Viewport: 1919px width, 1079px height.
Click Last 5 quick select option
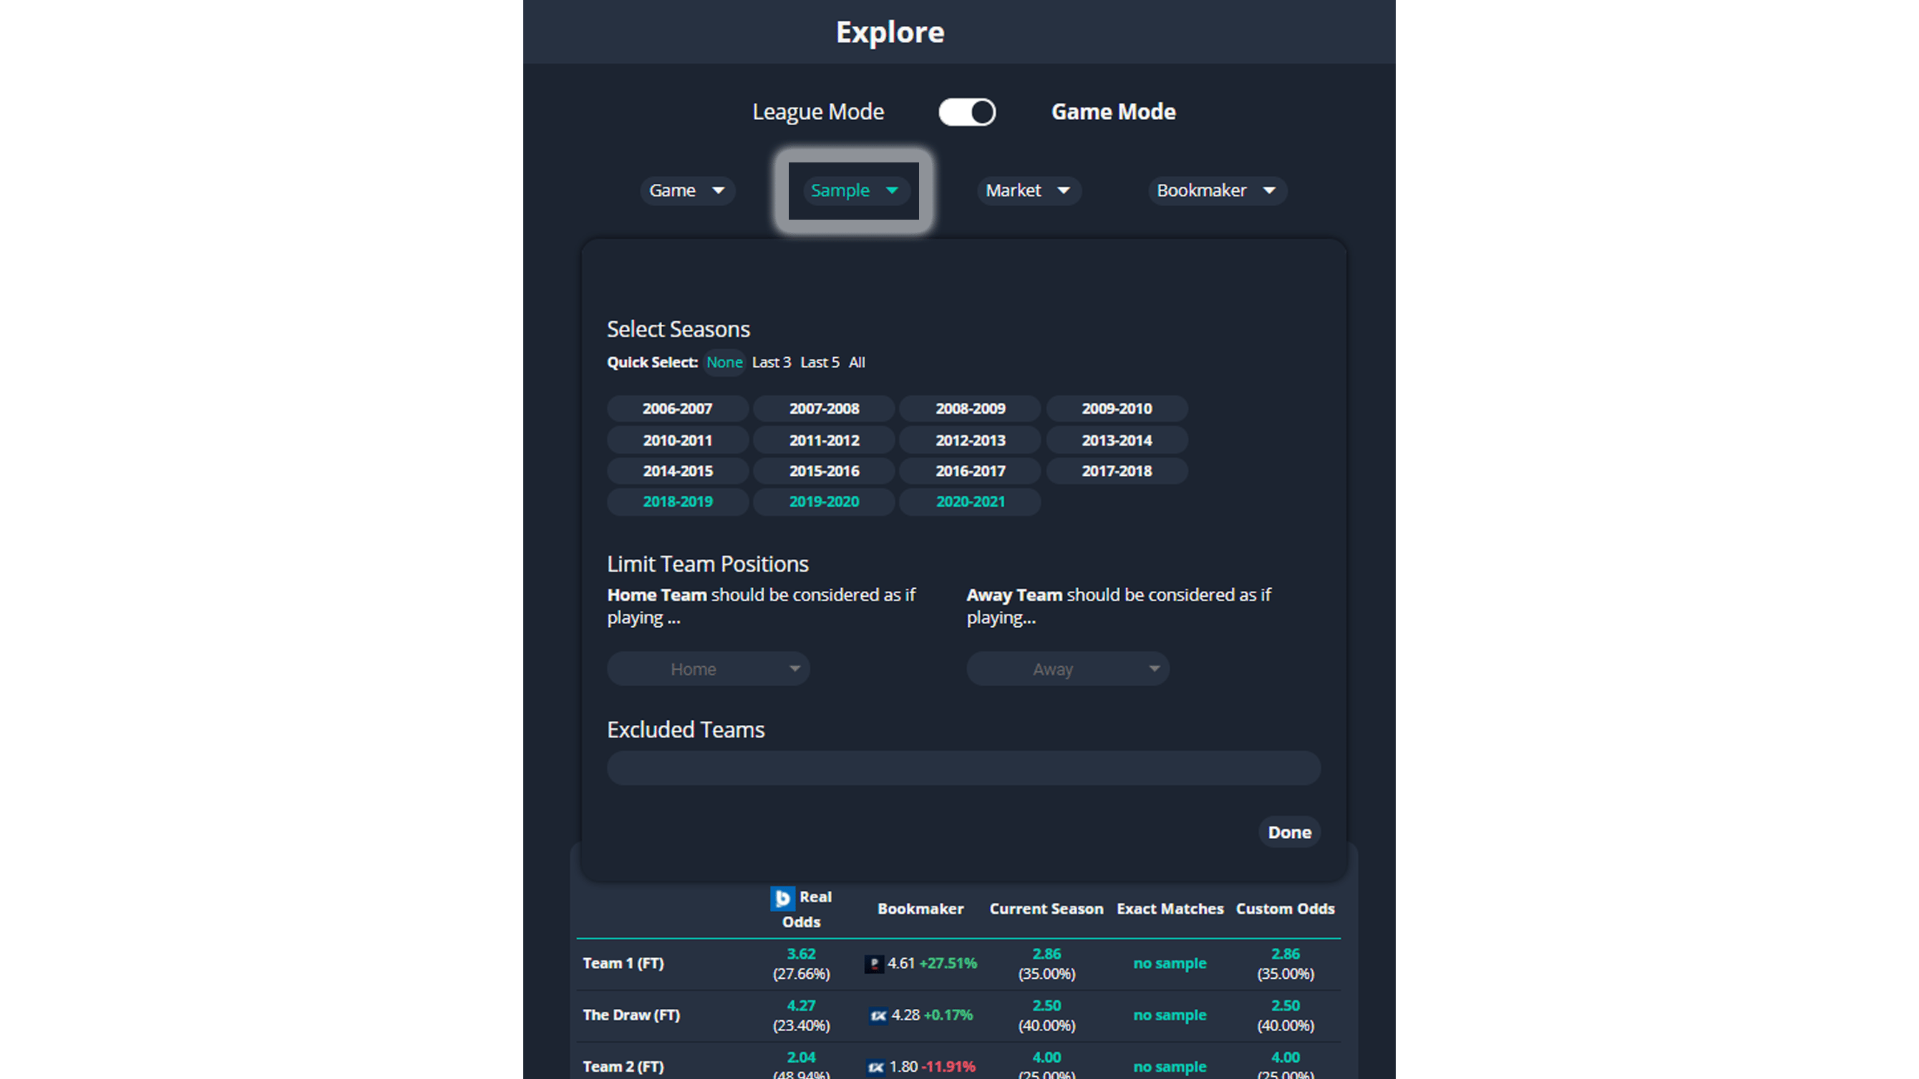click(820, 362)
